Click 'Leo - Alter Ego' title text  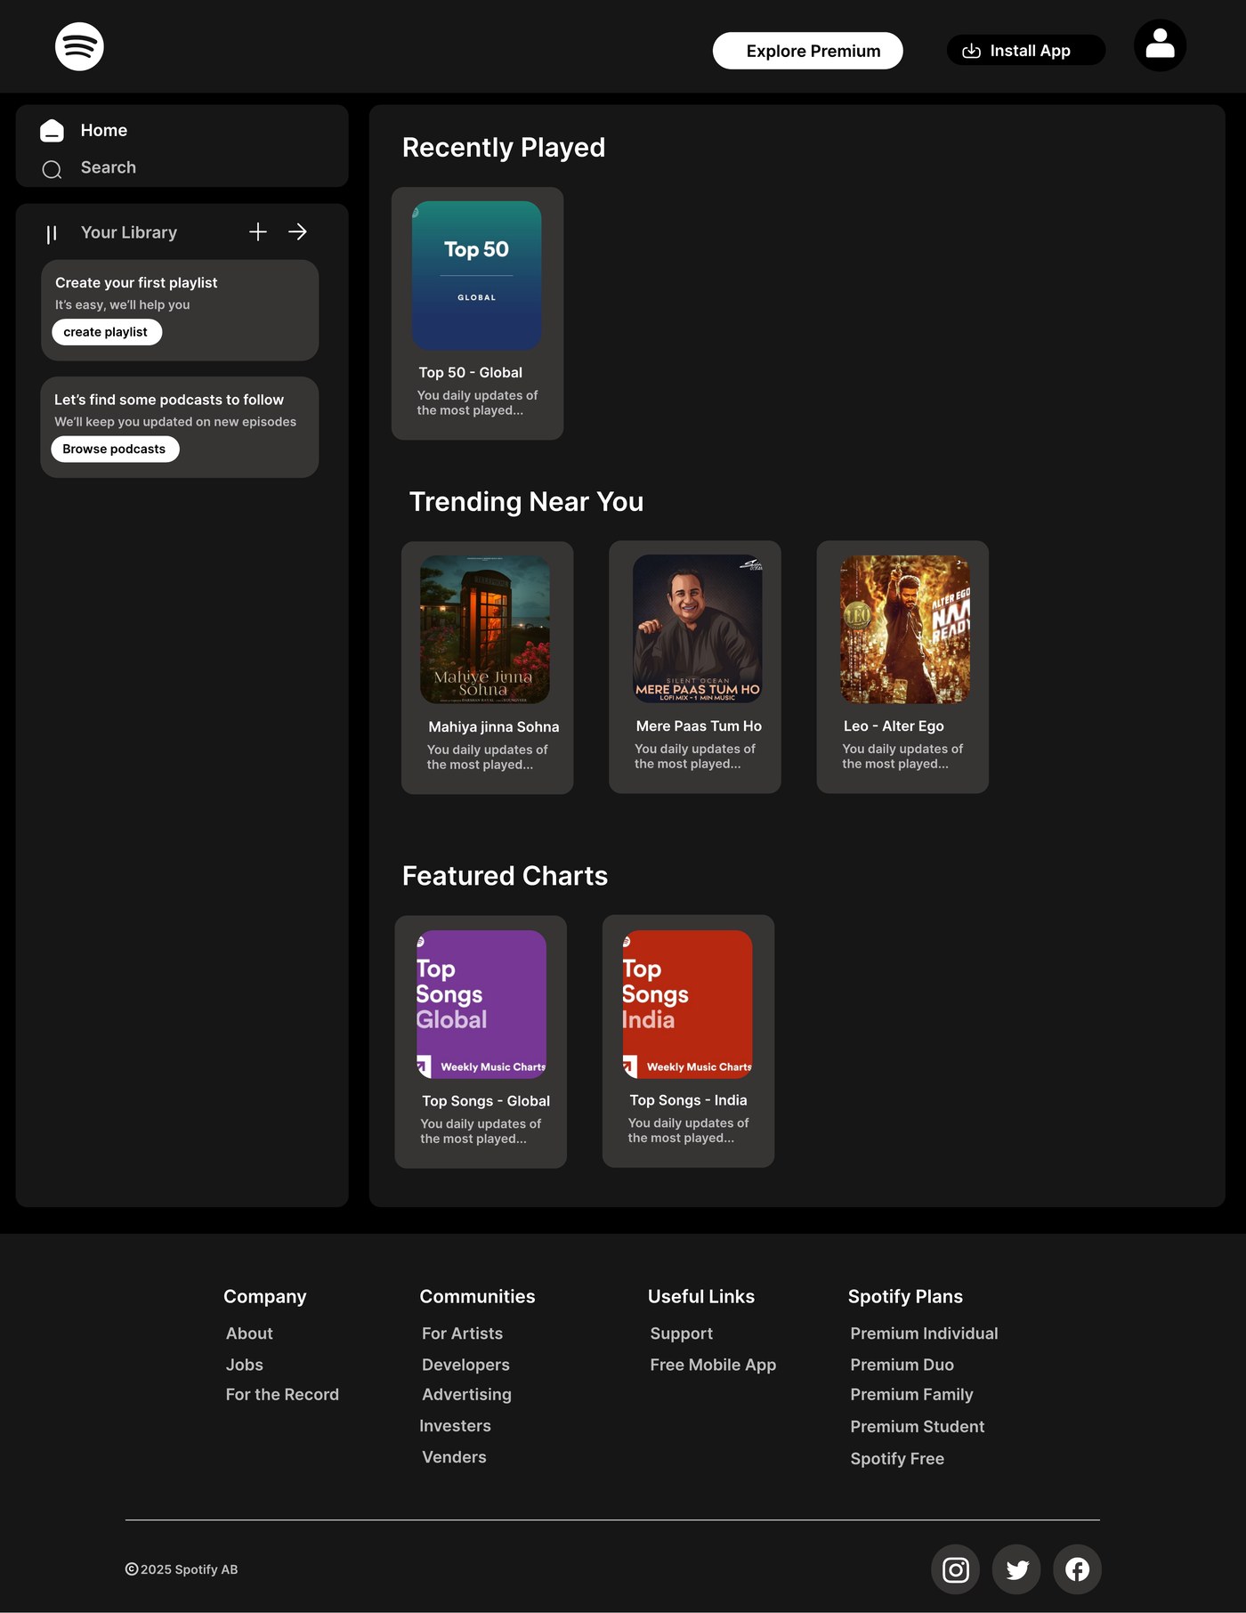[894, 725]
